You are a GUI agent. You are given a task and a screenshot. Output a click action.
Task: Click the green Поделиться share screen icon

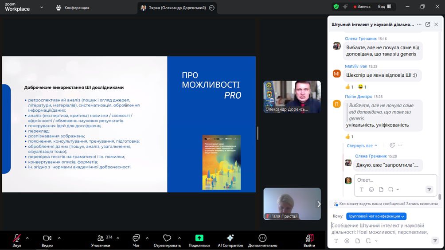(x=199, y=238)
